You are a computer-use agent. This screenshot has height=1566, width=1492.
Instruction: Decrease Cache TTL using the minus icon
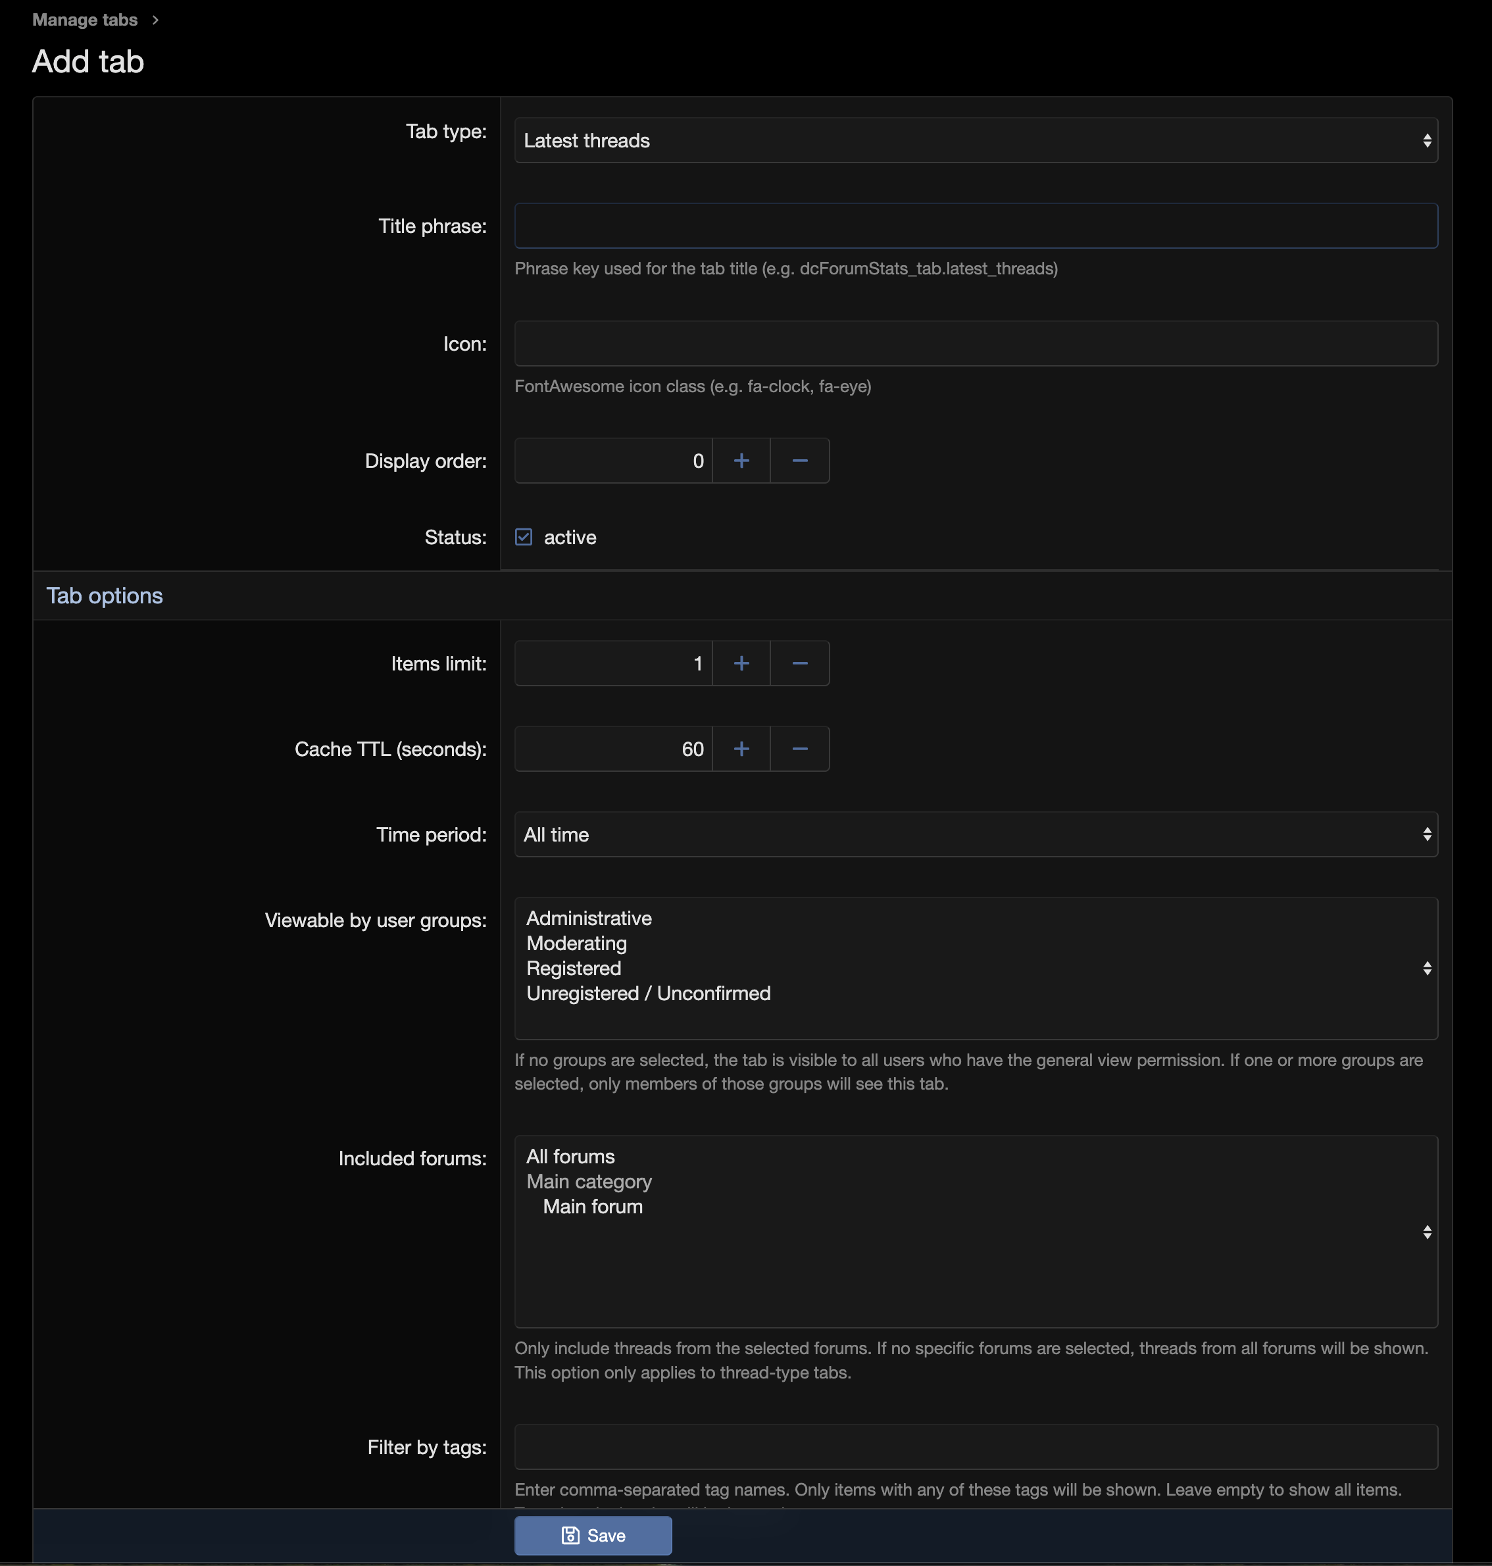point(799,748)
